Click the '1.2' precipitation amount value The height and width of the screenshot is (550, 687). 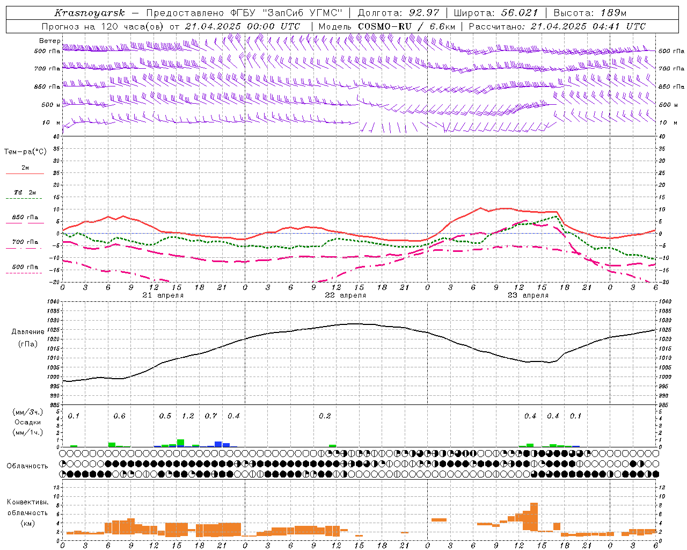pos(188,416)
